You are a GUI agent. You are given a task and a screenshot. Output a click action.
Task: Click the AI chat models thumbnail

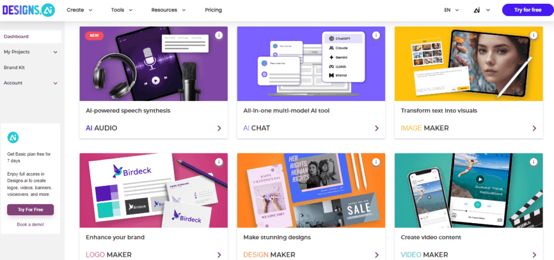311,63
